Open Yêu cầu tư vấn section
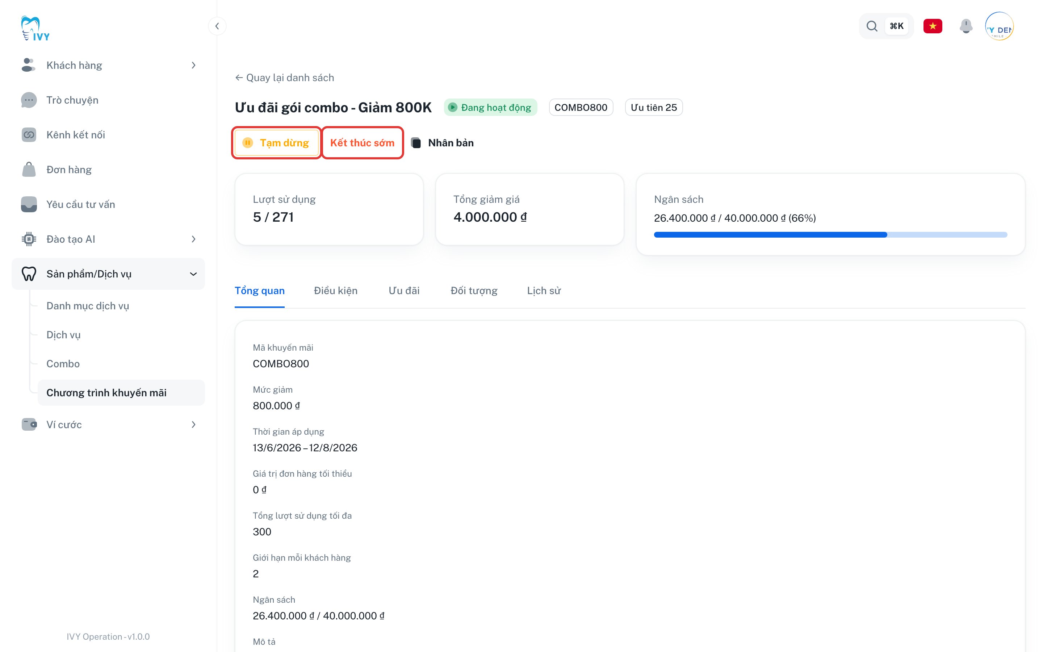 (x=108, y=204)
